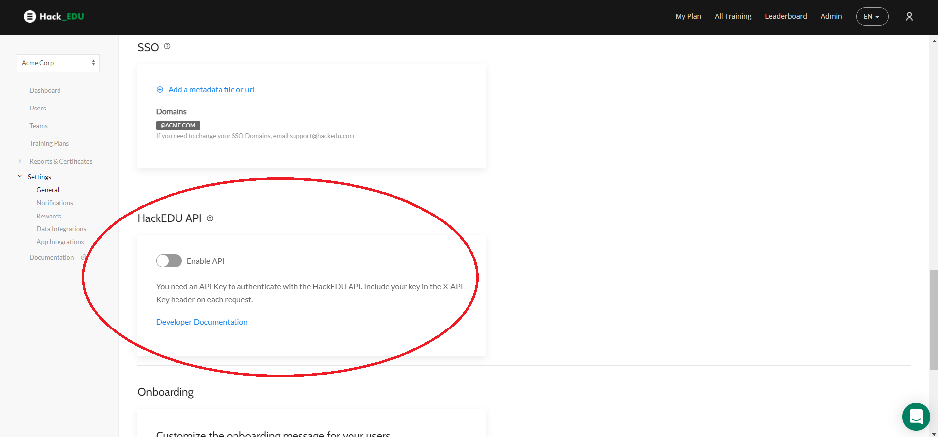
Task: Toggle the Enable API switch
Action: pos(169,261)
